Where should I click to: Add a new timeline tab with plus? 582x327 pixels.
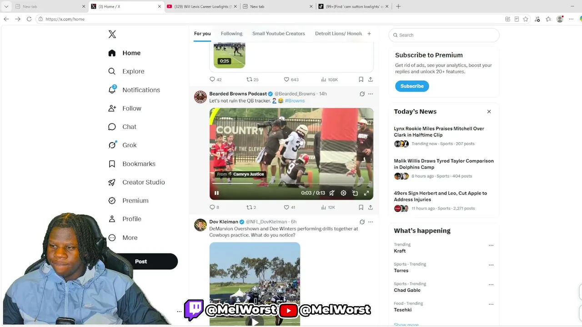point(369,34)
